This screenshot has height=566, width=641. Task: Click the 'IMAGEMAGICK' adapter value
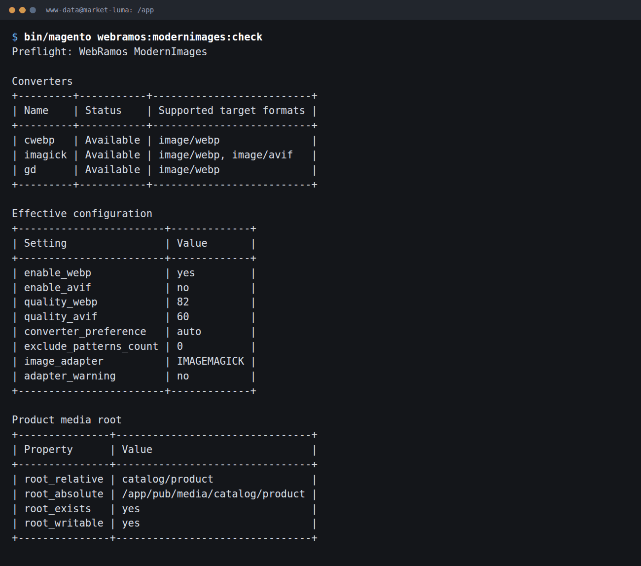tap(211, 361)
